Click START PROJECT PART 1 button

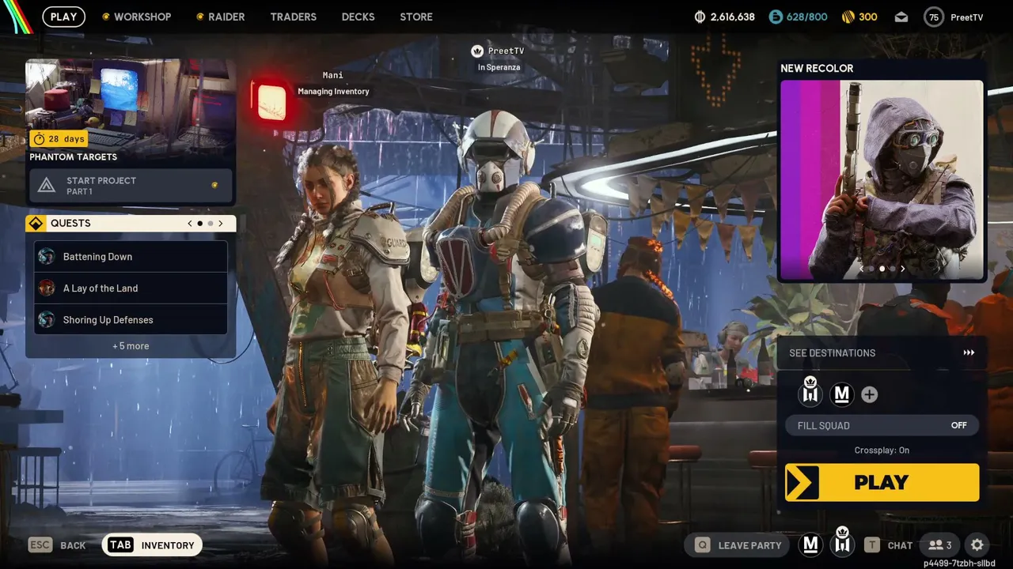pos(131,186)
